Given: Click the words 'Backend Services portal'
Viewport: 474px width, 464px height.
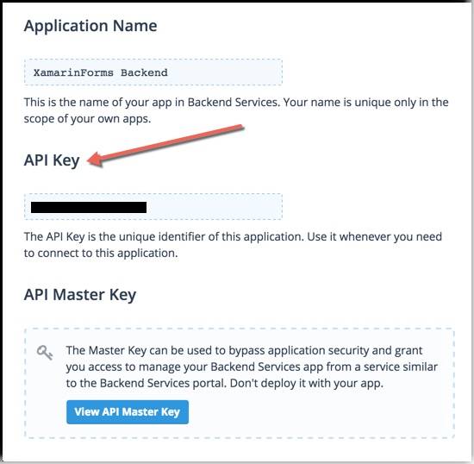Looking at the screenshot, I should 162,383.
